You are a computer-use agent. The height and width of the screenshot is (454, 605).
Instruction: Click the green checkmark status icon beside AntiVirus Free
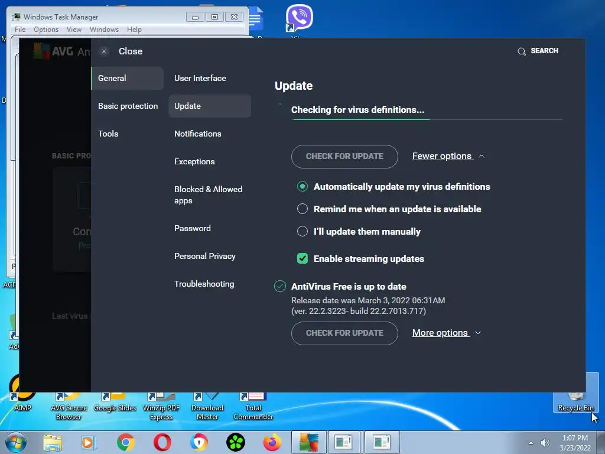[279, 287]
